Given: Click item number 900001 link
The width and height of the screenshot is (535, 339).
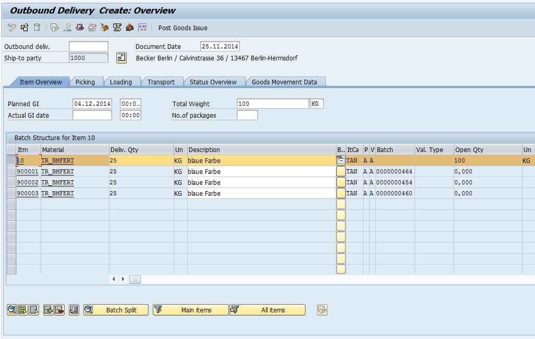Looking at the screenshot, I should pyautogui.click(x=28, y=171).
